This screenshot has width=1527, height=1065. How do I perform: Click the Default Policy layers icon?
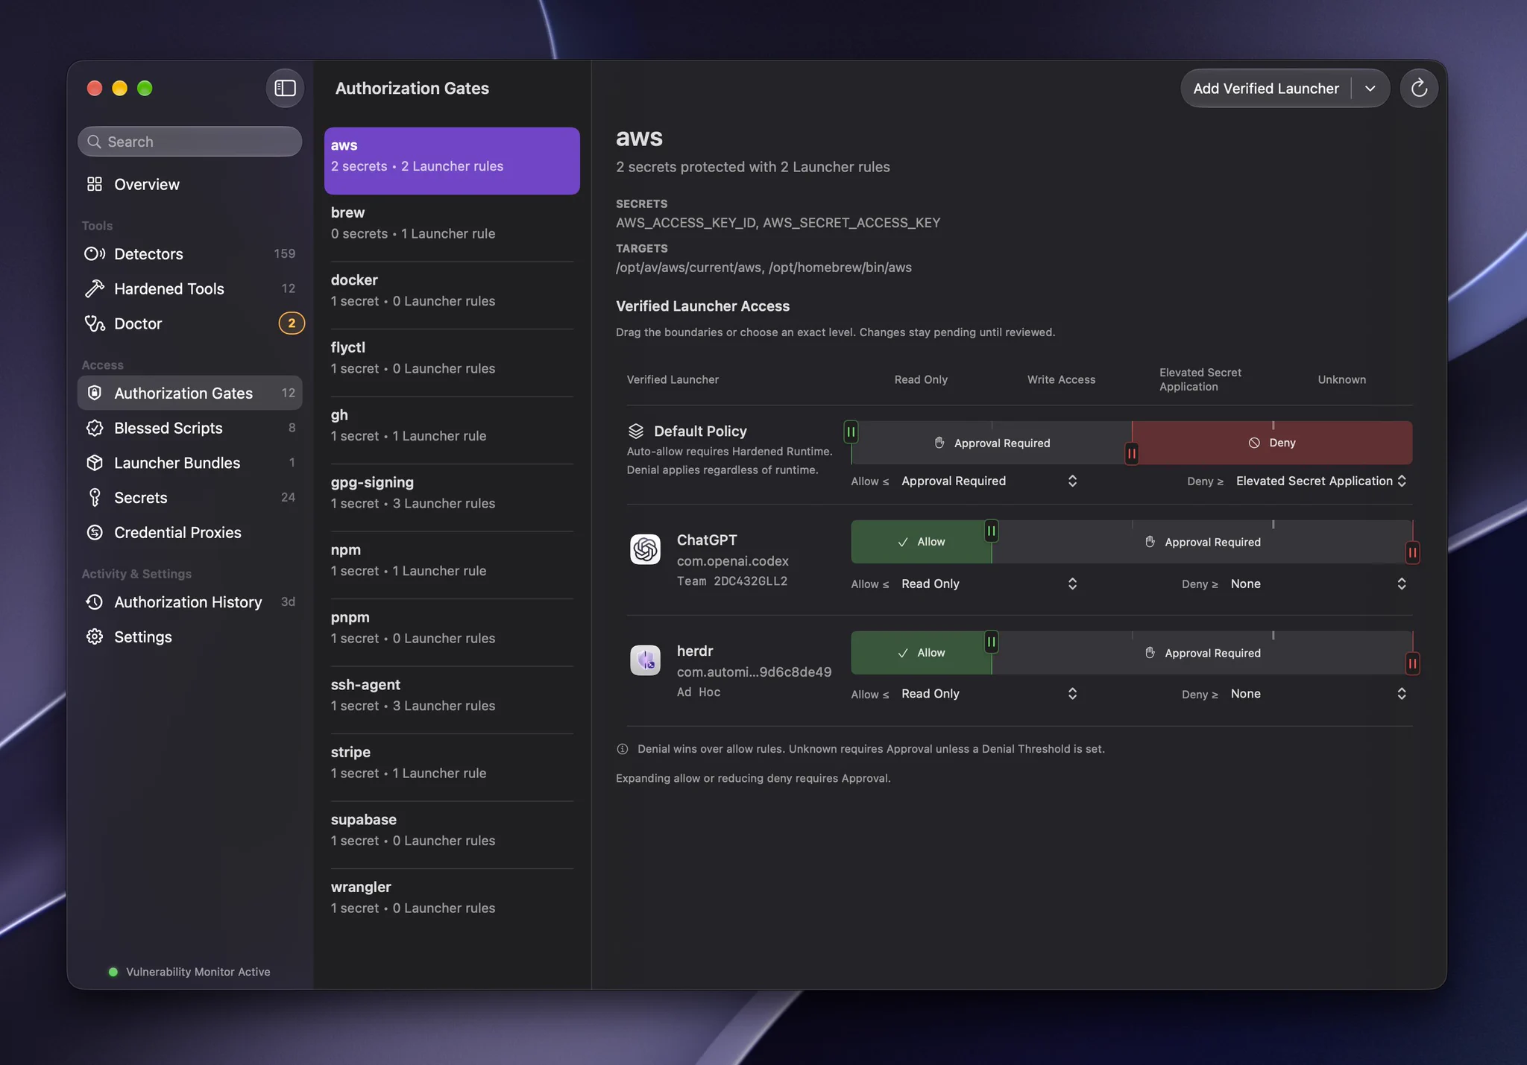[635, 431]
